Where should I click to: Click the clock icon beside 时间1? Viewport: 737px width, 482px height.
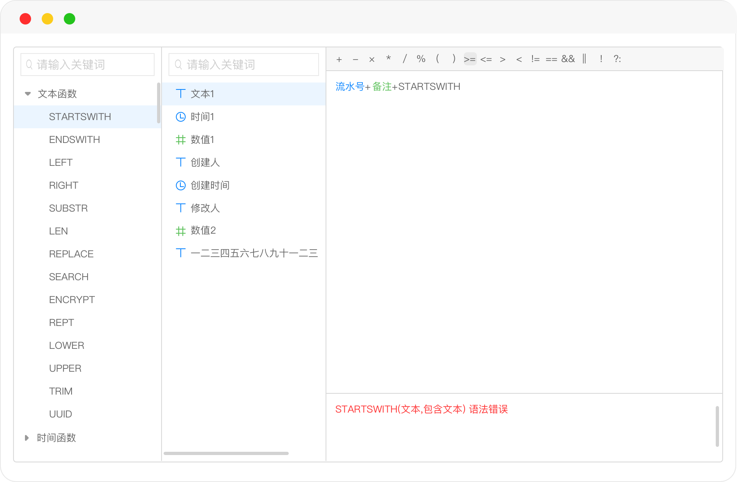[180, 117]
